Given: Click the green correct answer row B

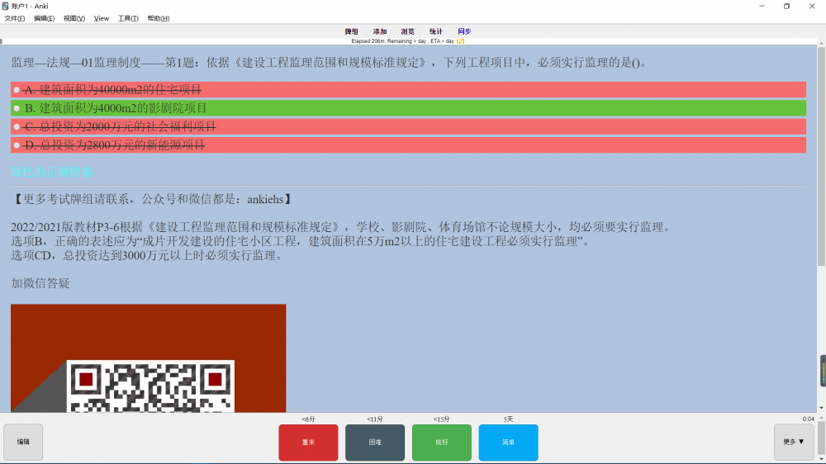Looking at the screenshot, I should (408, 108).
